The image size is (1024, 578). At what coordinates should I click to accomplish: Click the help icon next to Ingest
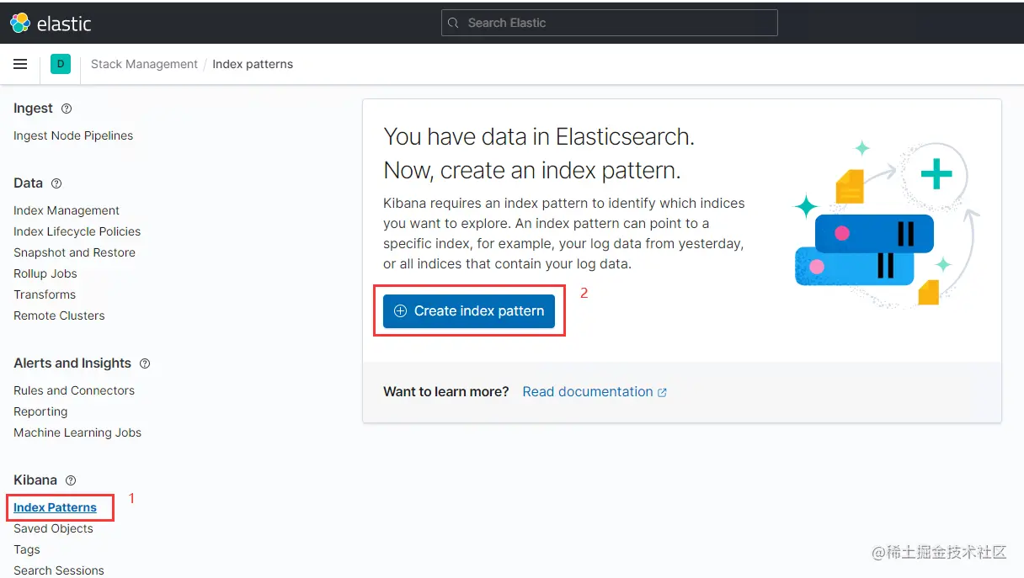(67, 109)
